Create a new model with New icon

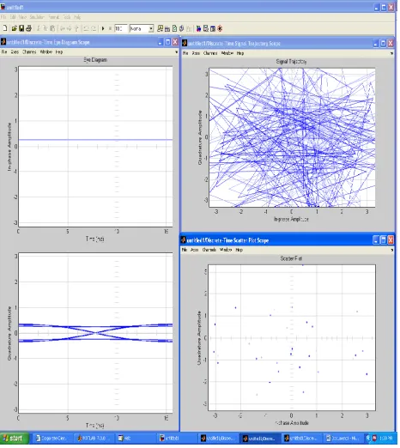coord(5,28)
